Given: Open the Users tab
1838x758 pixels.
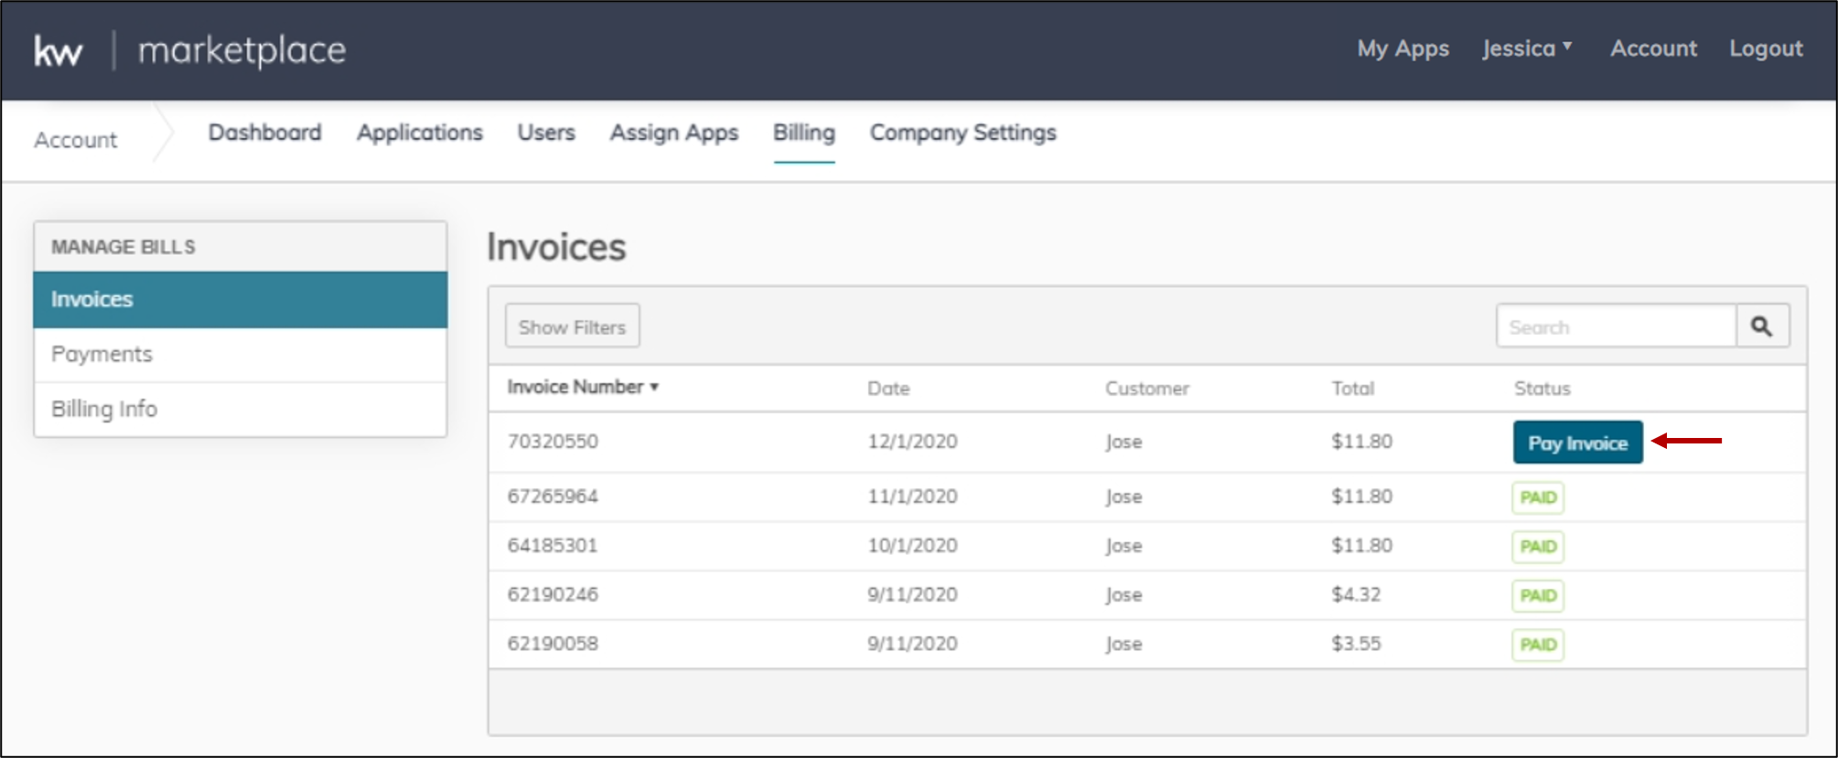Looking at the screenshot, I should [x=546, y=133].
